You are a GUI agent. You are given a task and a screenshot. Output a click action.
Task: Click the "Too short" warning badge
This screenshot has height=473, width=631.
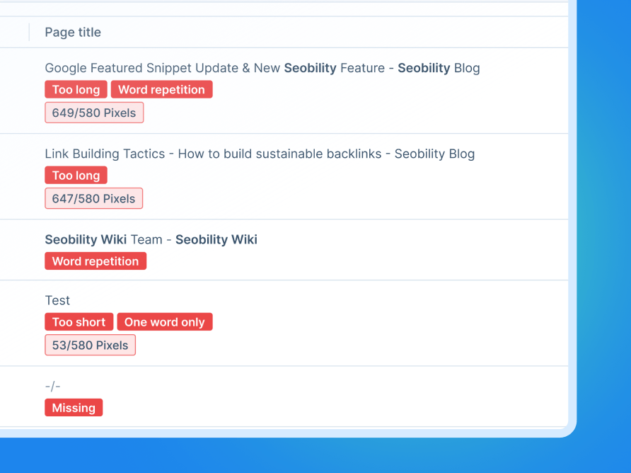(x=79, y=321)
